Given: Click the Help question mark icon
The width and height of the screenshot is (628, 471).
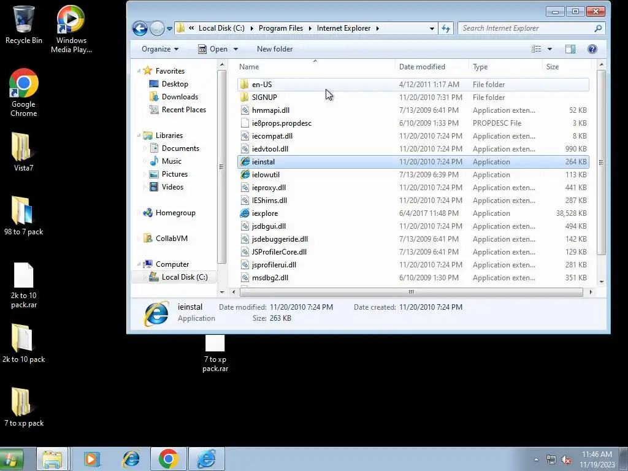Looking at the screenshot, I should click(x=592, y=49).
